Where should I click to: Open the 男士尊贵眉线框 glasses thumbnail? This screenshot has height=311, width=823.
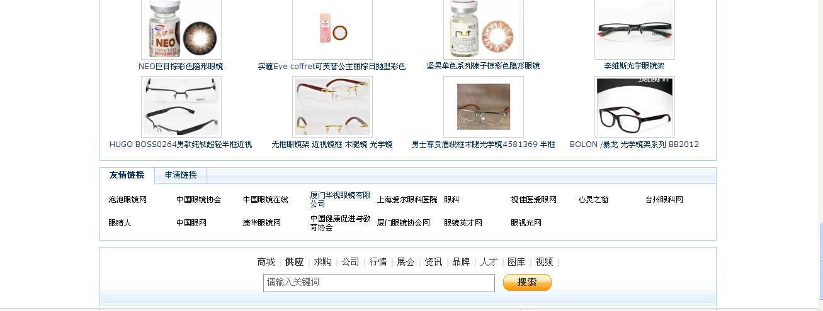click(484, 107)
